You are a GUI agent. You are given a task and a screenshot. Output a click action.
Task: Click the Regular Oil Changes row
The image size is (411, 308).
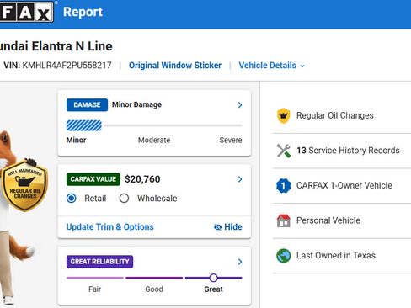pos(342,115)
